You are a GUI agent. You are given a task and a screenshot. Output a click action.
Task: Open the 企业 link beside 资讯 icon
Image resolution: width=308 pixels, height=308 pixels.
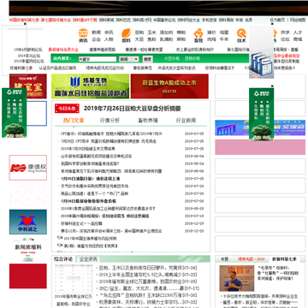click(x=96, y=39)
